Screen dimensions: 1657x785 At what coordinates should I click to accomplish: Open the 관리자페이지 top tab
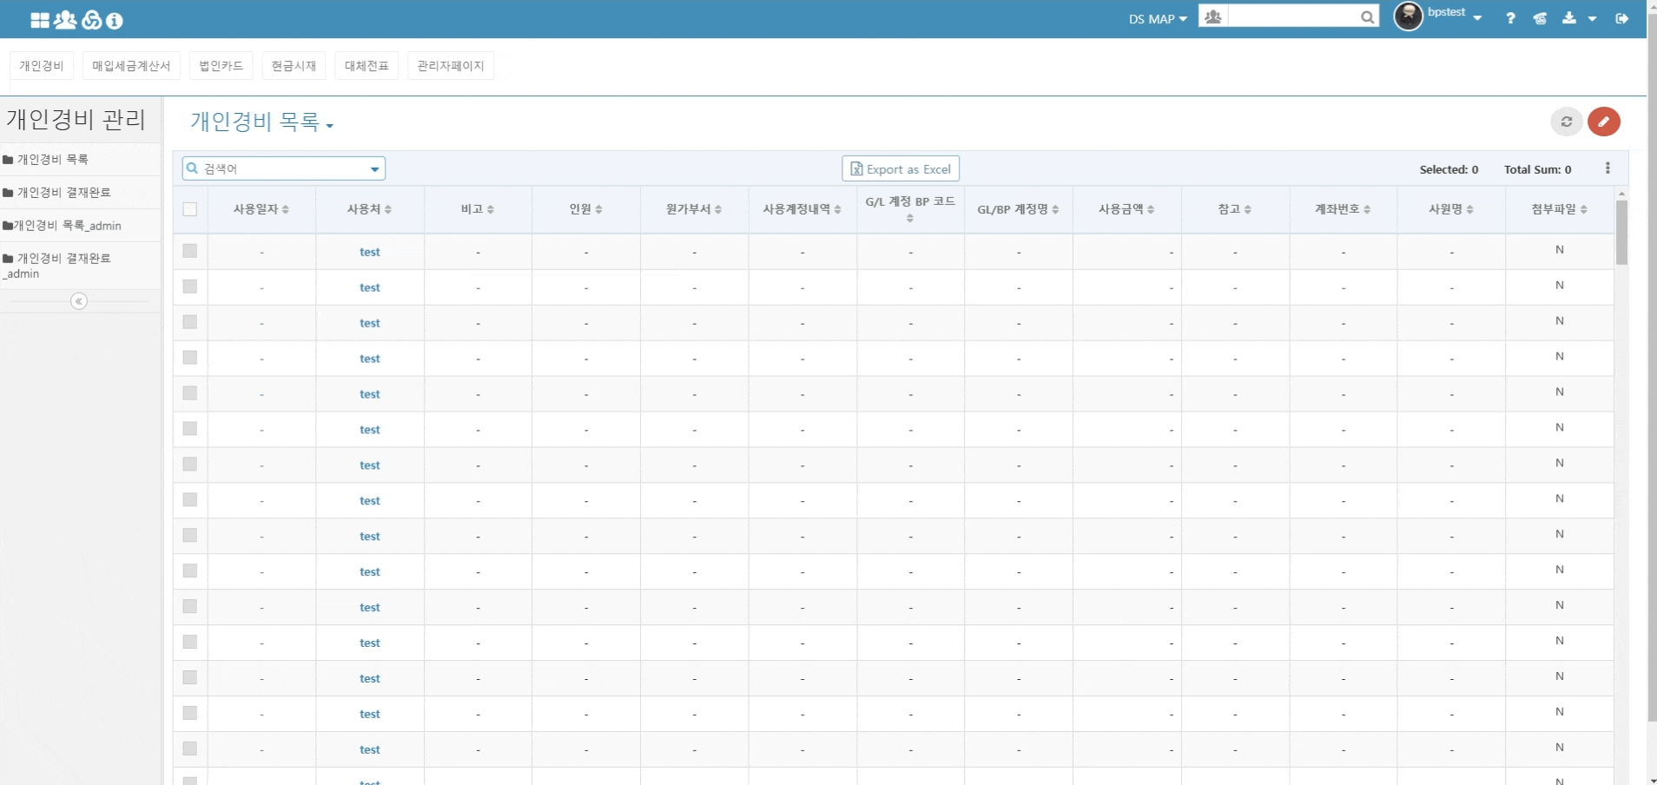[451, 66]
